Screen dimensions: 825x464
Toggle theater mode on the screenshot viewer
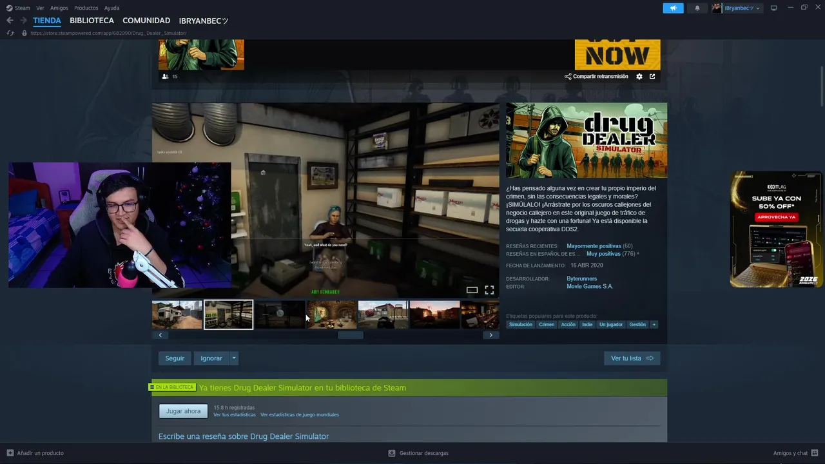click(472, 290)
